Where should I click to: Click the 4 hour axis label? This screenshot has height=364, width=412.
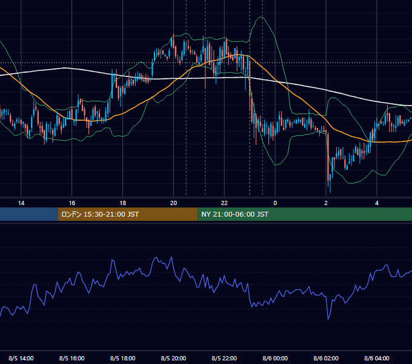tap(377, 203)
